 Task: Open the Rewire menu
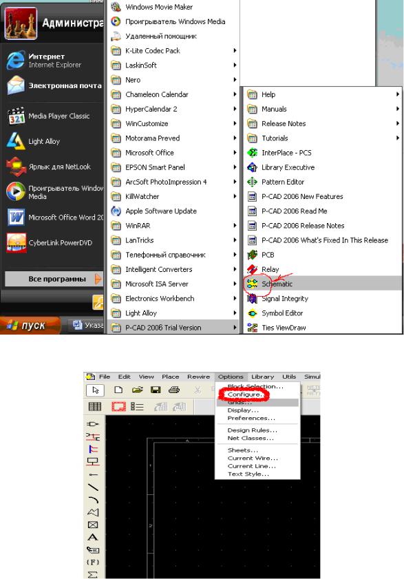click(x=198, y=377)
